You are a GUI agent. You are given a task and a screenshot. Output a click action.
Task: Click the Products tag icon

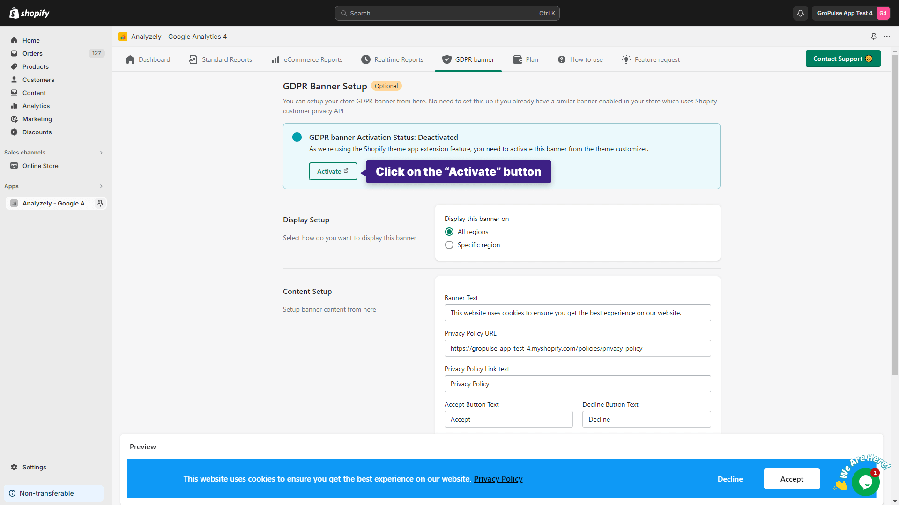coord(14,66)
